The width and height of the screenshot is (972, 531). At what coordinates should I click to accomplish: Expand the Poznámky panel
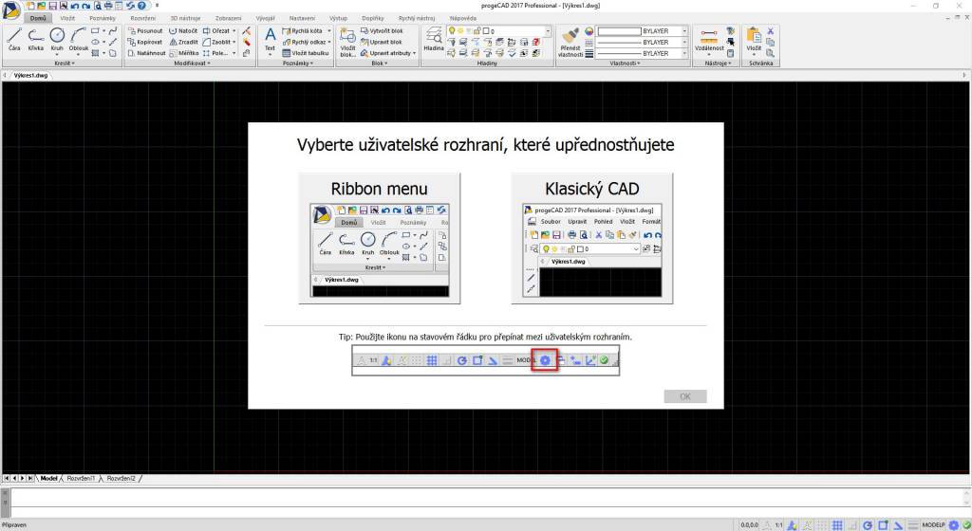pos(298,64)
